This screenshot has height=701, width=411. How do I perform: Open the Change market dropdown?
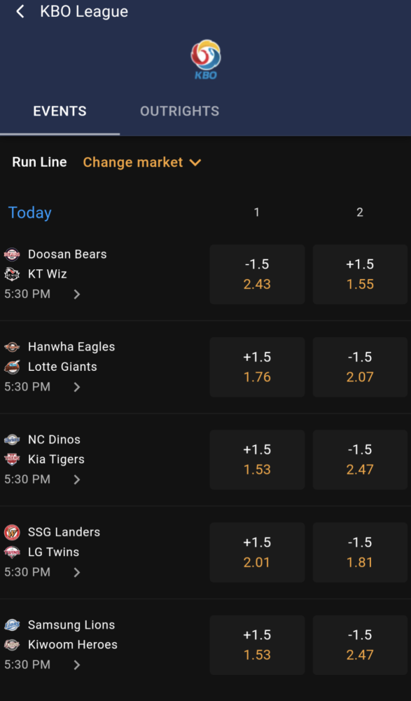tap(142, 163)
